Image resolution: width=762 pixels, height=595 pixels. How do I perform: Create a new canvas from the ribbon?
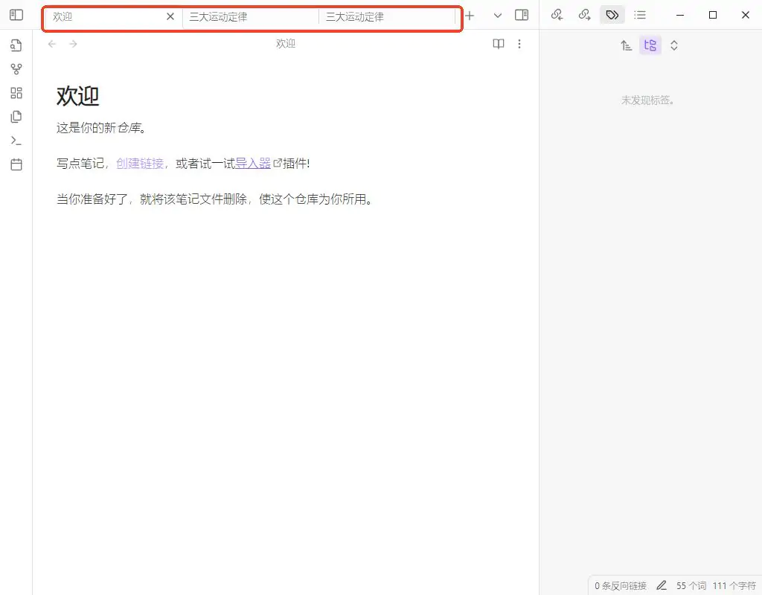(x=16, y=93)
